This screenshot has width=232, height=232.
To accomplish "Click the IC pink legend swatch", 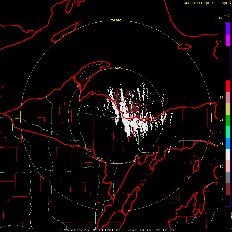I will [228, 166].
